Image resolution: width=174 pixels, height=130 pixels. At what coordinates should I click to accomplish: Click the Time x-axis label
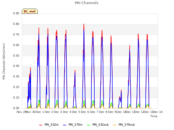click(154, 116)
